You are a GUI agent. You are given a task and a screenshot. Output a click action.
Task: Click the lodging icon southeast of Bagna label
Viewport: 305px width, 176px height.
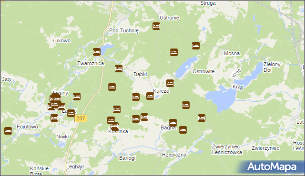(x=183, y=130)
